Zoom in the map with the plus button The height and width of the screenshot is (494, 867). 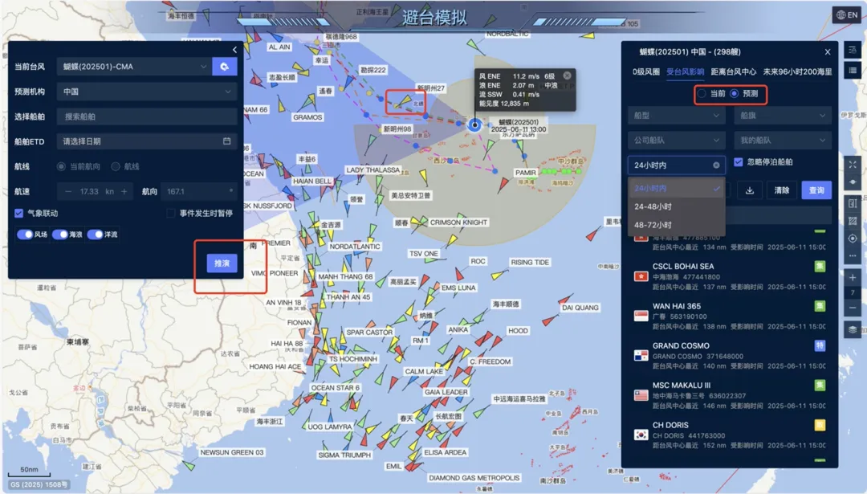852,277
